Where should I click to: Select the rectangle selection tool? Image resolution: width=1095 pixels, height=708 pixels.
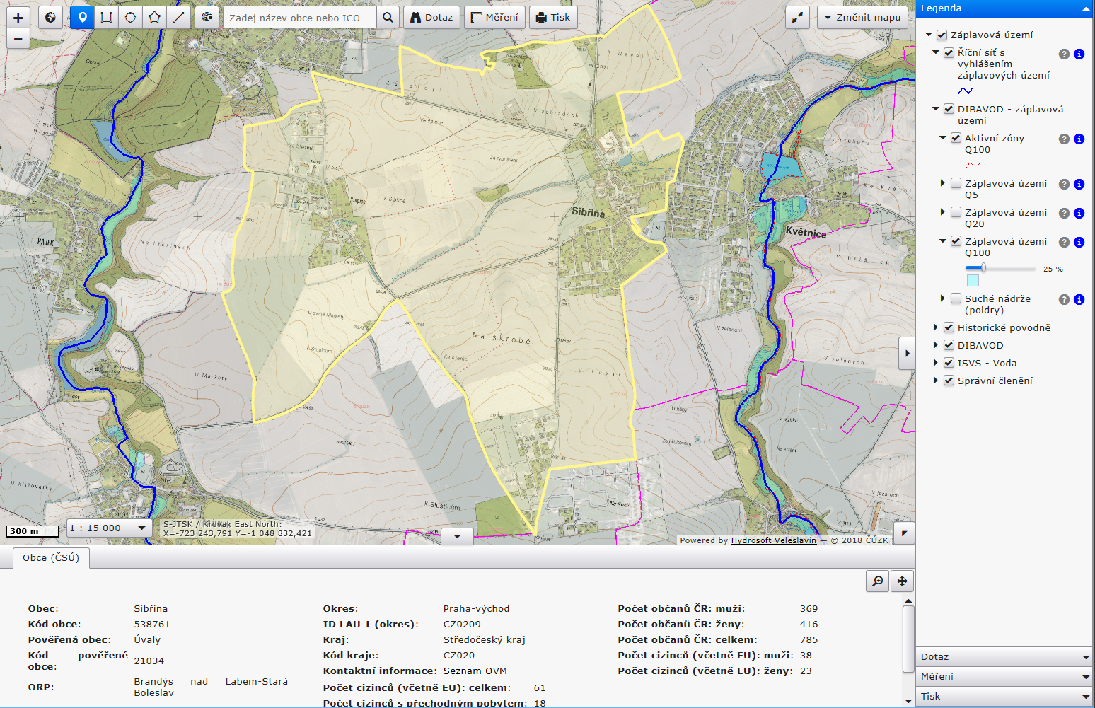click(x=107, y=17)
